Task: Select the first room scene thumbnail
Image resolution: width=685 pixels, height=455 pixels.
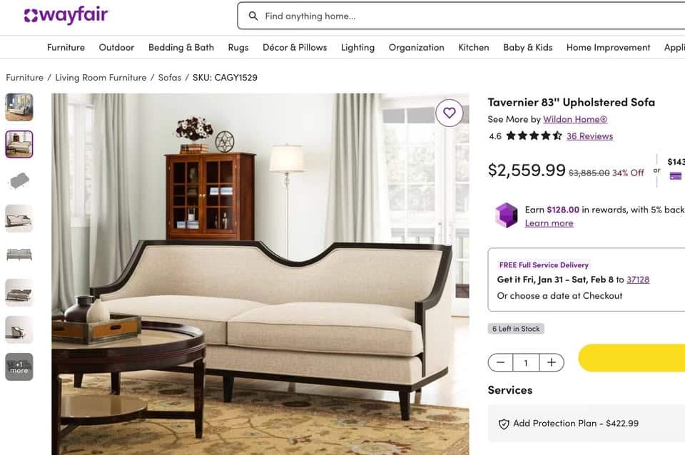Action: tap(19, 107)
